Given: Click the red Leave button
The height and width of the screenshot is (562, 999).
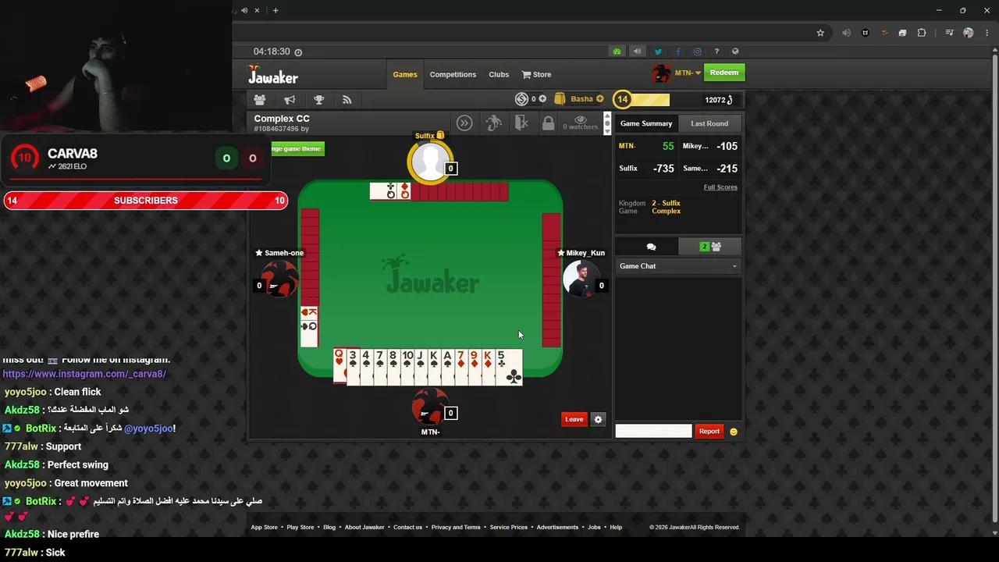Looking at the screenshot, I should click(574, 419).
